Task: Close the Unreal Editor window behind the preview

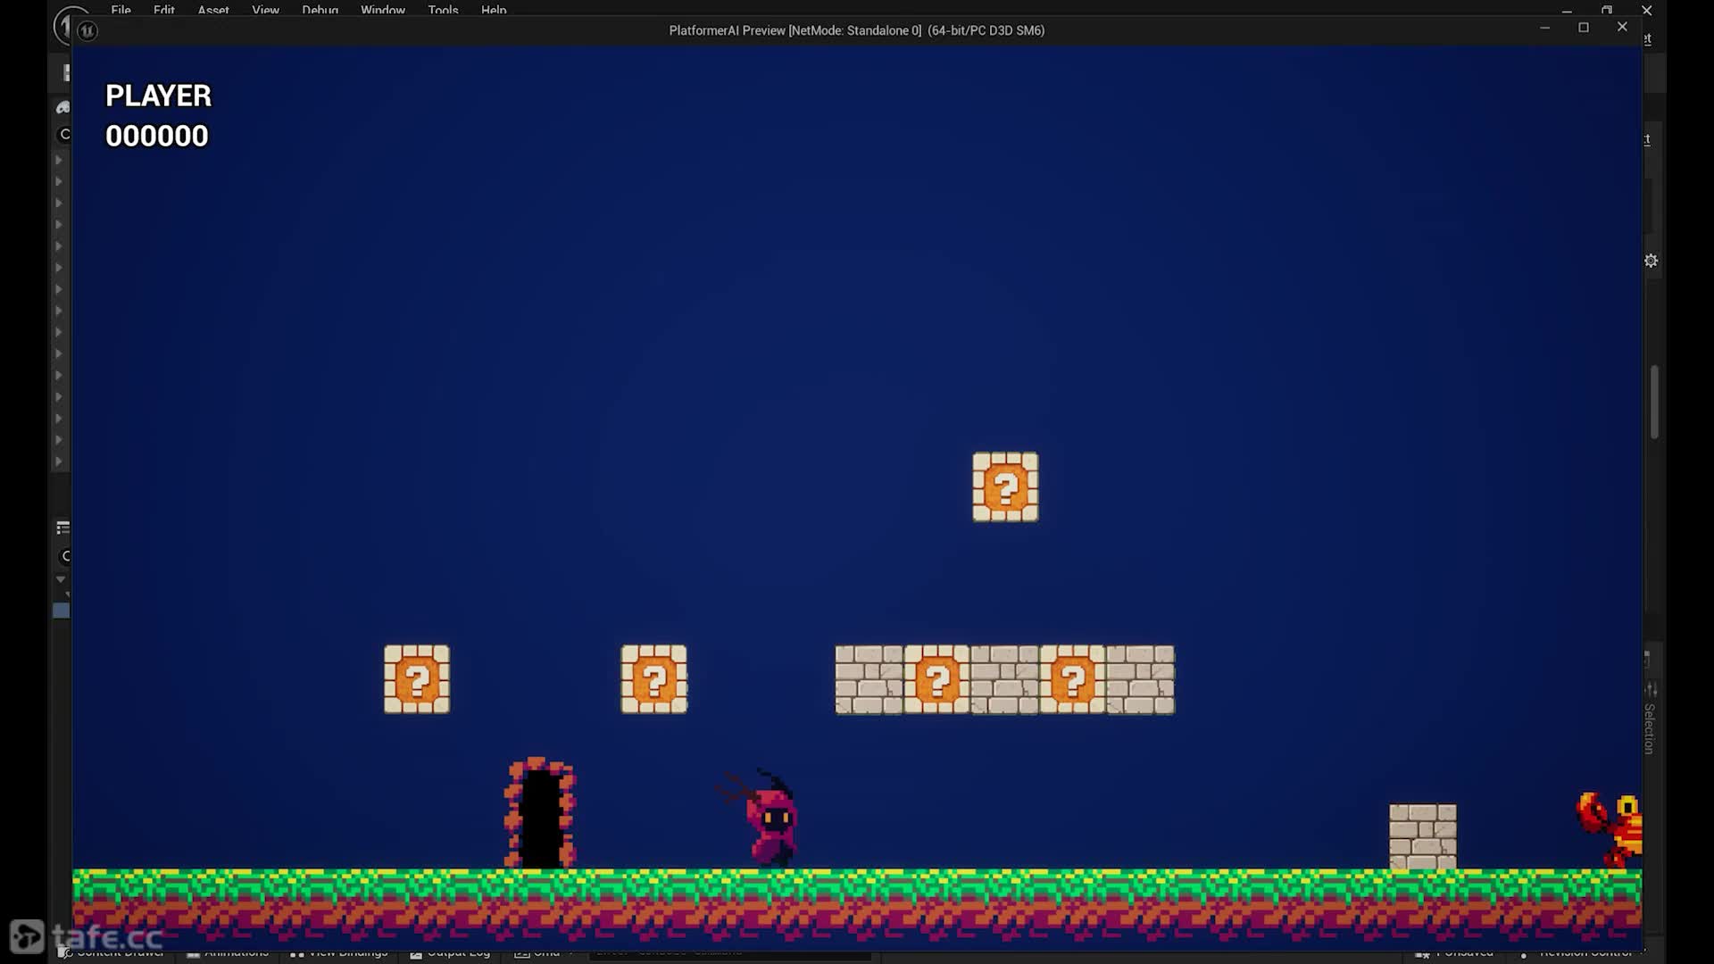Action: [1647, 10]
